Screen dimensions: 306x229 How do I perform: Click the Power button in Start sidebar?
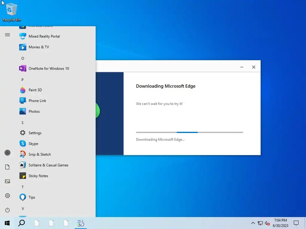(7, 210)
